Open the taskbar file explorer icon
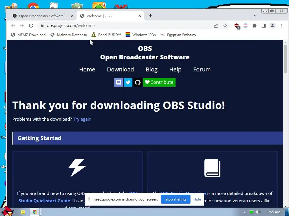Image resolution: width=289 pixels, height=216 pixels. [x=23, y=212]
